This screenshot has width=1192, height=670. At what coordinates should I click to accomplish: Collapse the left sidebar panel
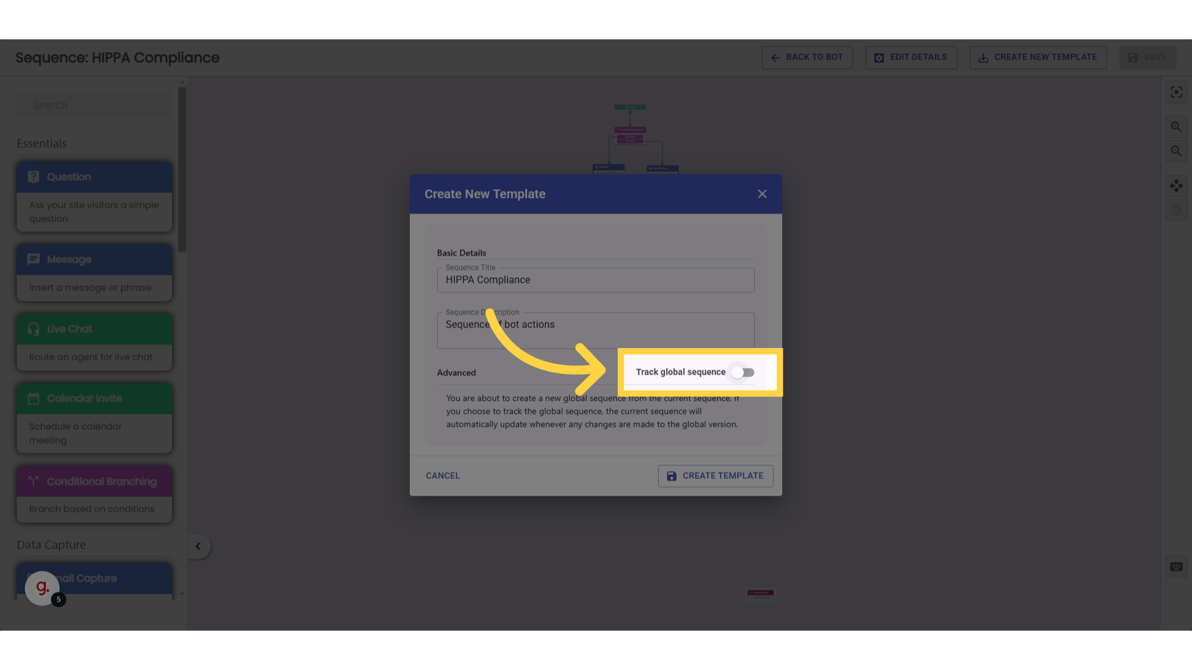pyautogui.click(x=197, y=547)
